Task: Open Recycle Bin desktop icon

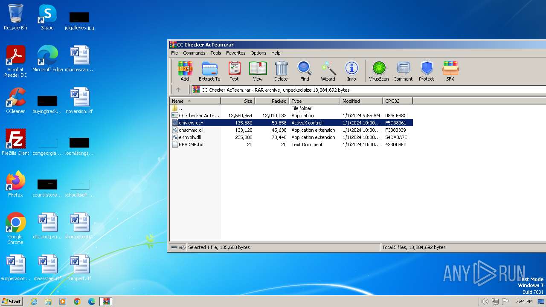Action: [x=15, y=17]
